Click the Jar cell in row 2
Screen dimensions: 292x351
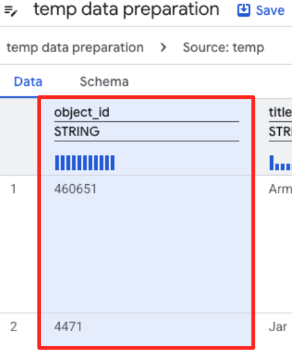pos(278,327)
